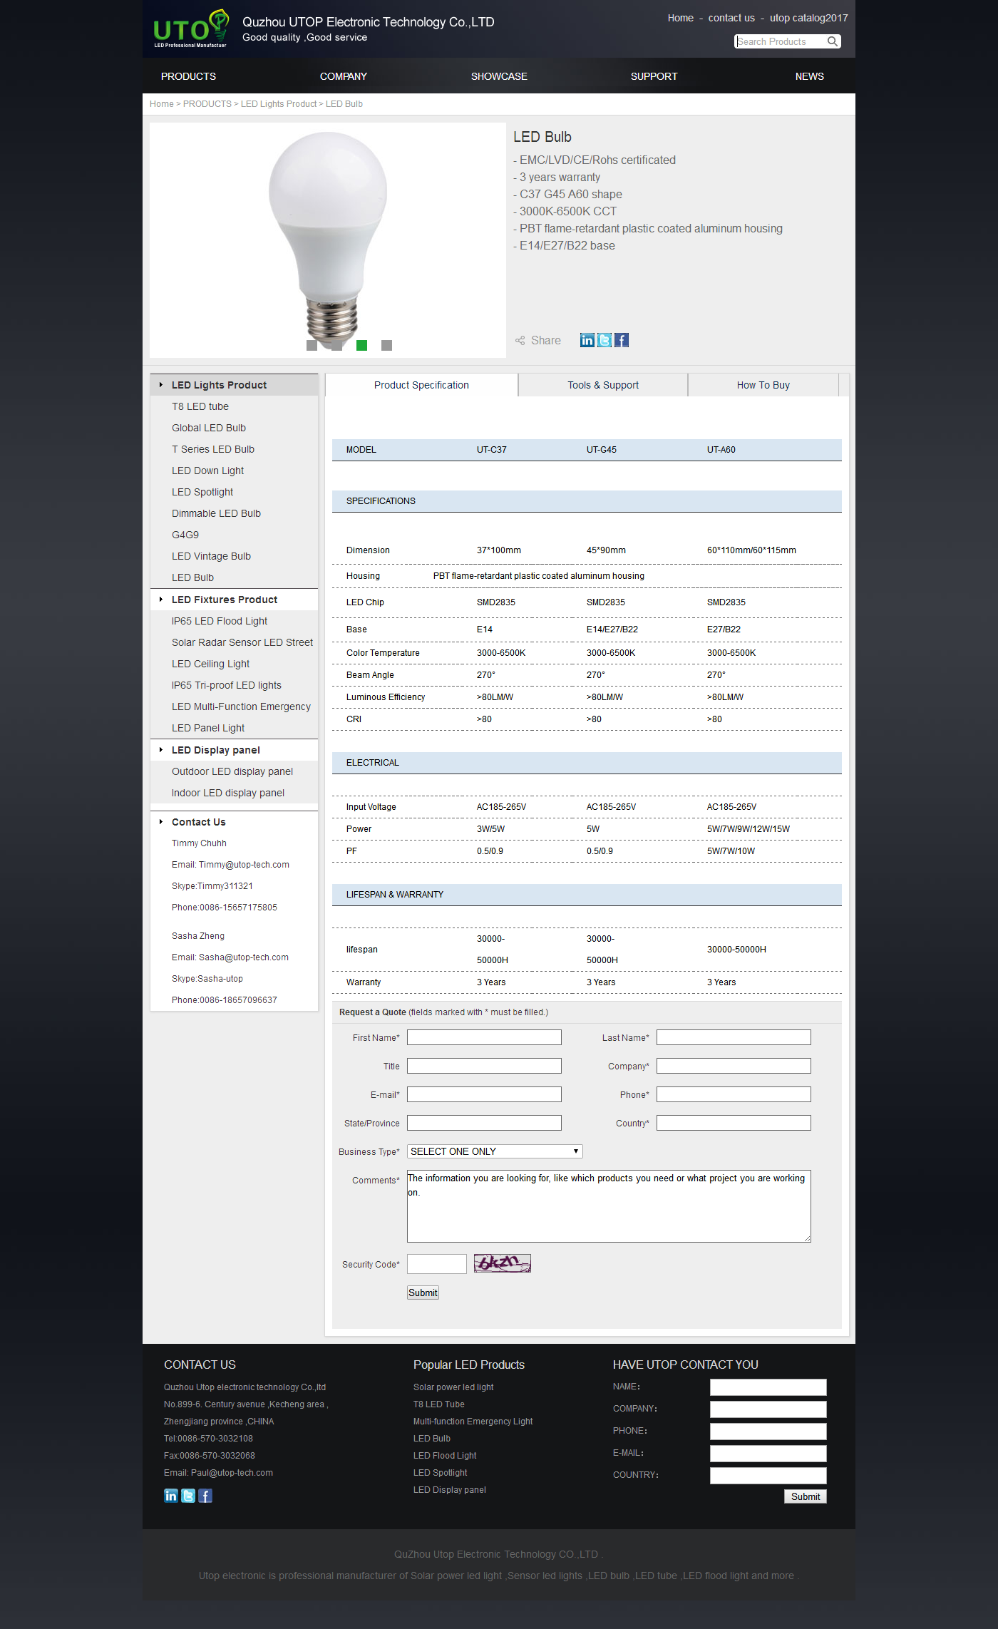The width and height of the screenshot is (998, 1629).
Task: Submit the Request a Quote form
Action: coord(423,1293)
